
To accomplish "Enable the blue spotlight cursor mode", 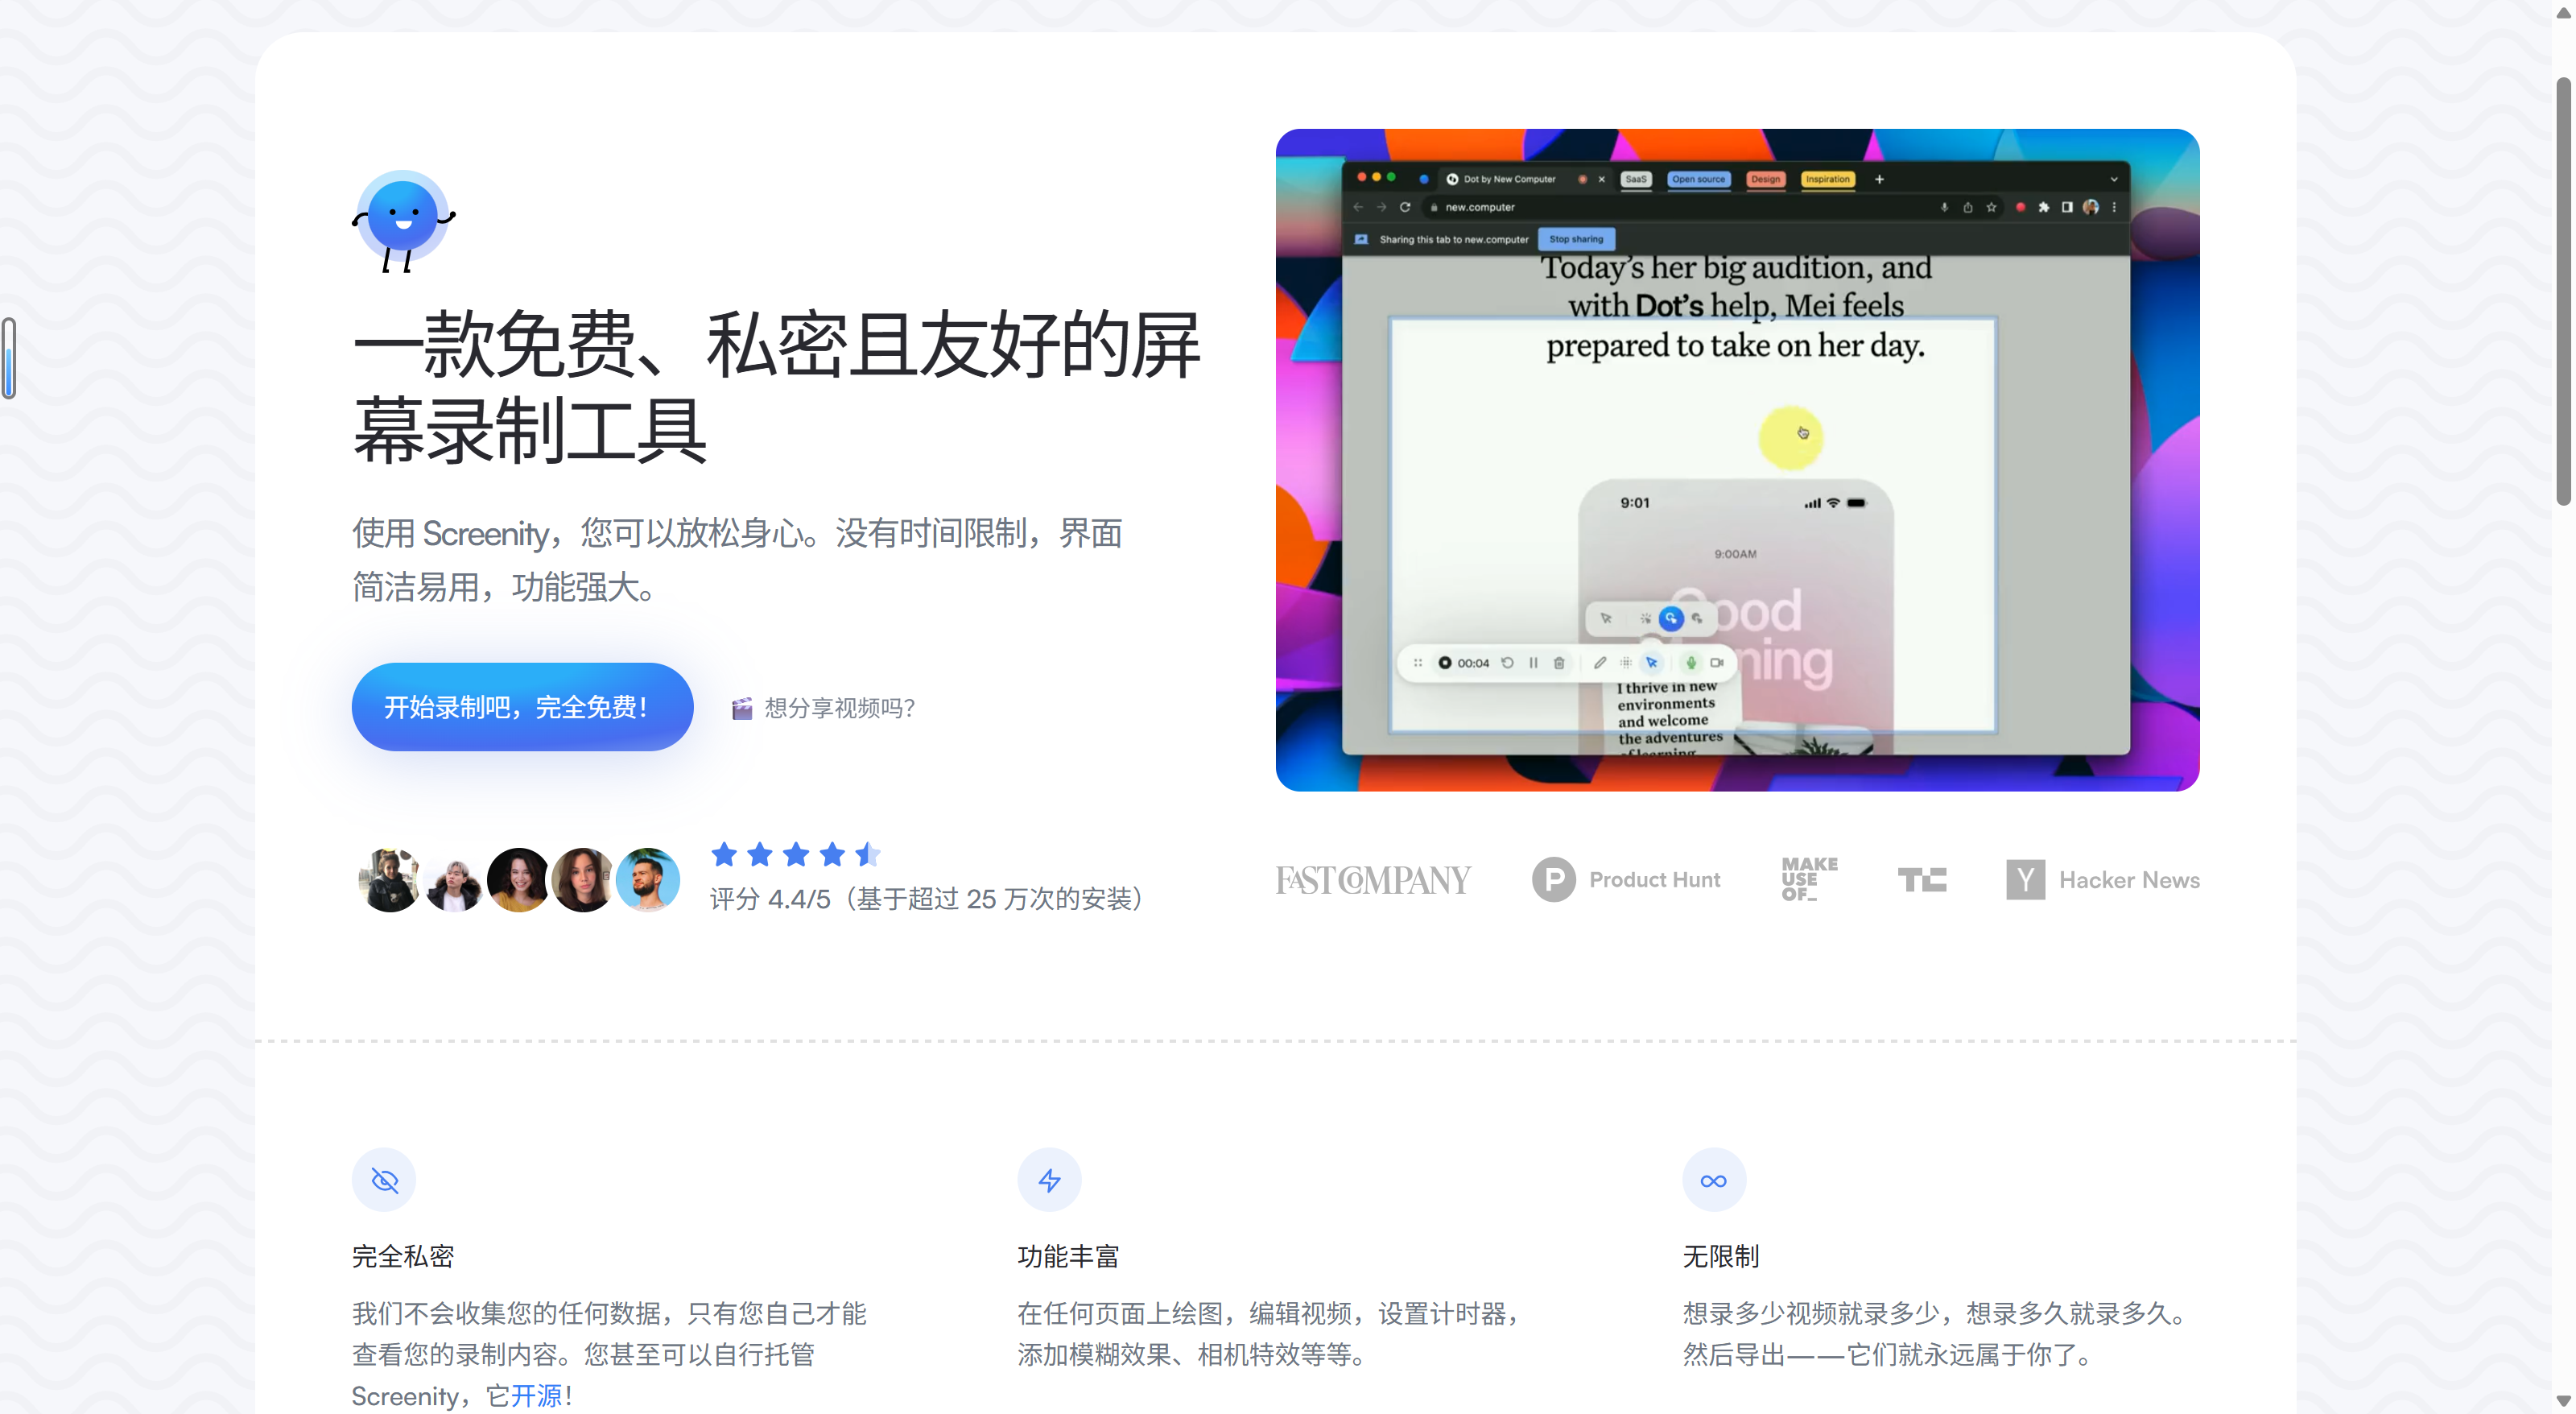I will tap(1671, 619).
